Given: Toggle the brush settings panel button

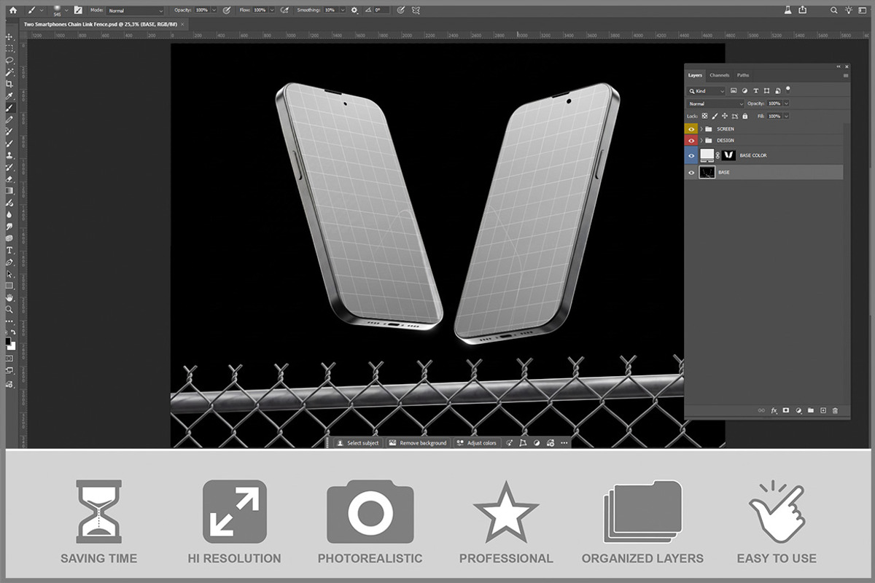Looking at the screenshot, I should [77, 10].
